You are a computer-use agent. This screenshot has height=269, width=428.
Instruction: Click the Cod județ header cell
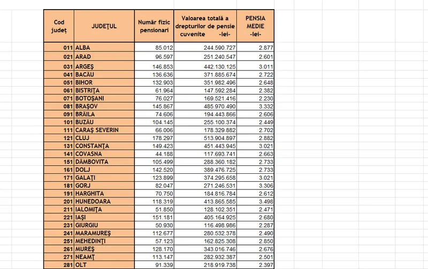pos(59,26)
